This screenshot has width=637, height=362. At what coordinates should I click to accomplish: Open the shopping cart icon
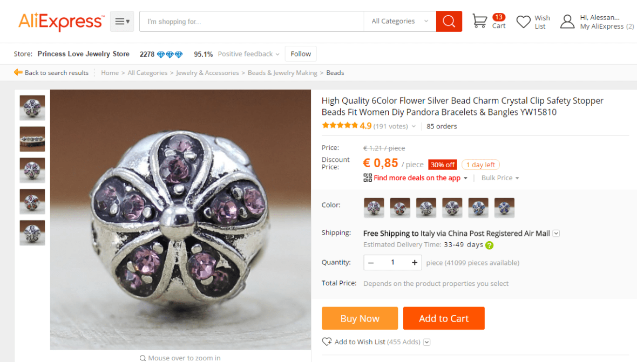tap(479, 21)
